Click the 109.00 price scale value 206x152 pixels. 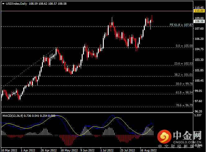click(x=199, y=18)
